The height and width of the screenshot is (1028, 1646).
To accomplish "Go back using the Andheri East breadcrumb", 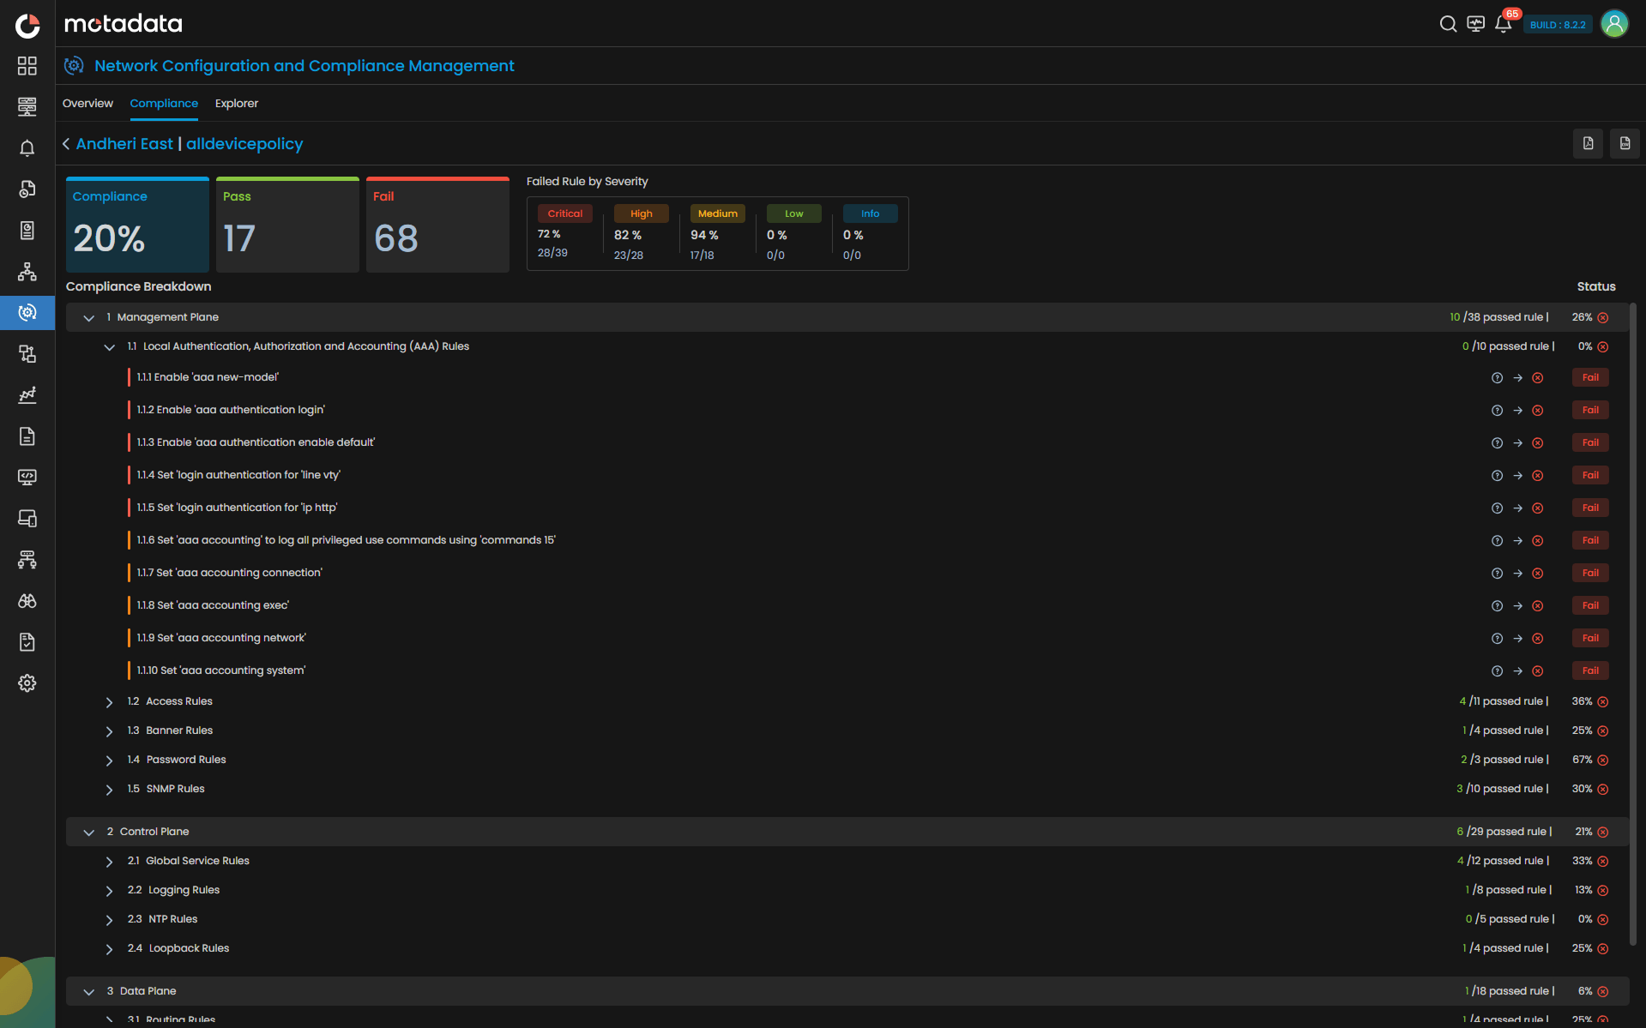I will click(124, 144).
